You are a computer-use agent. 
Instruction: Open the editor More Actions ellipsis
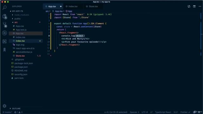(200, 6)
